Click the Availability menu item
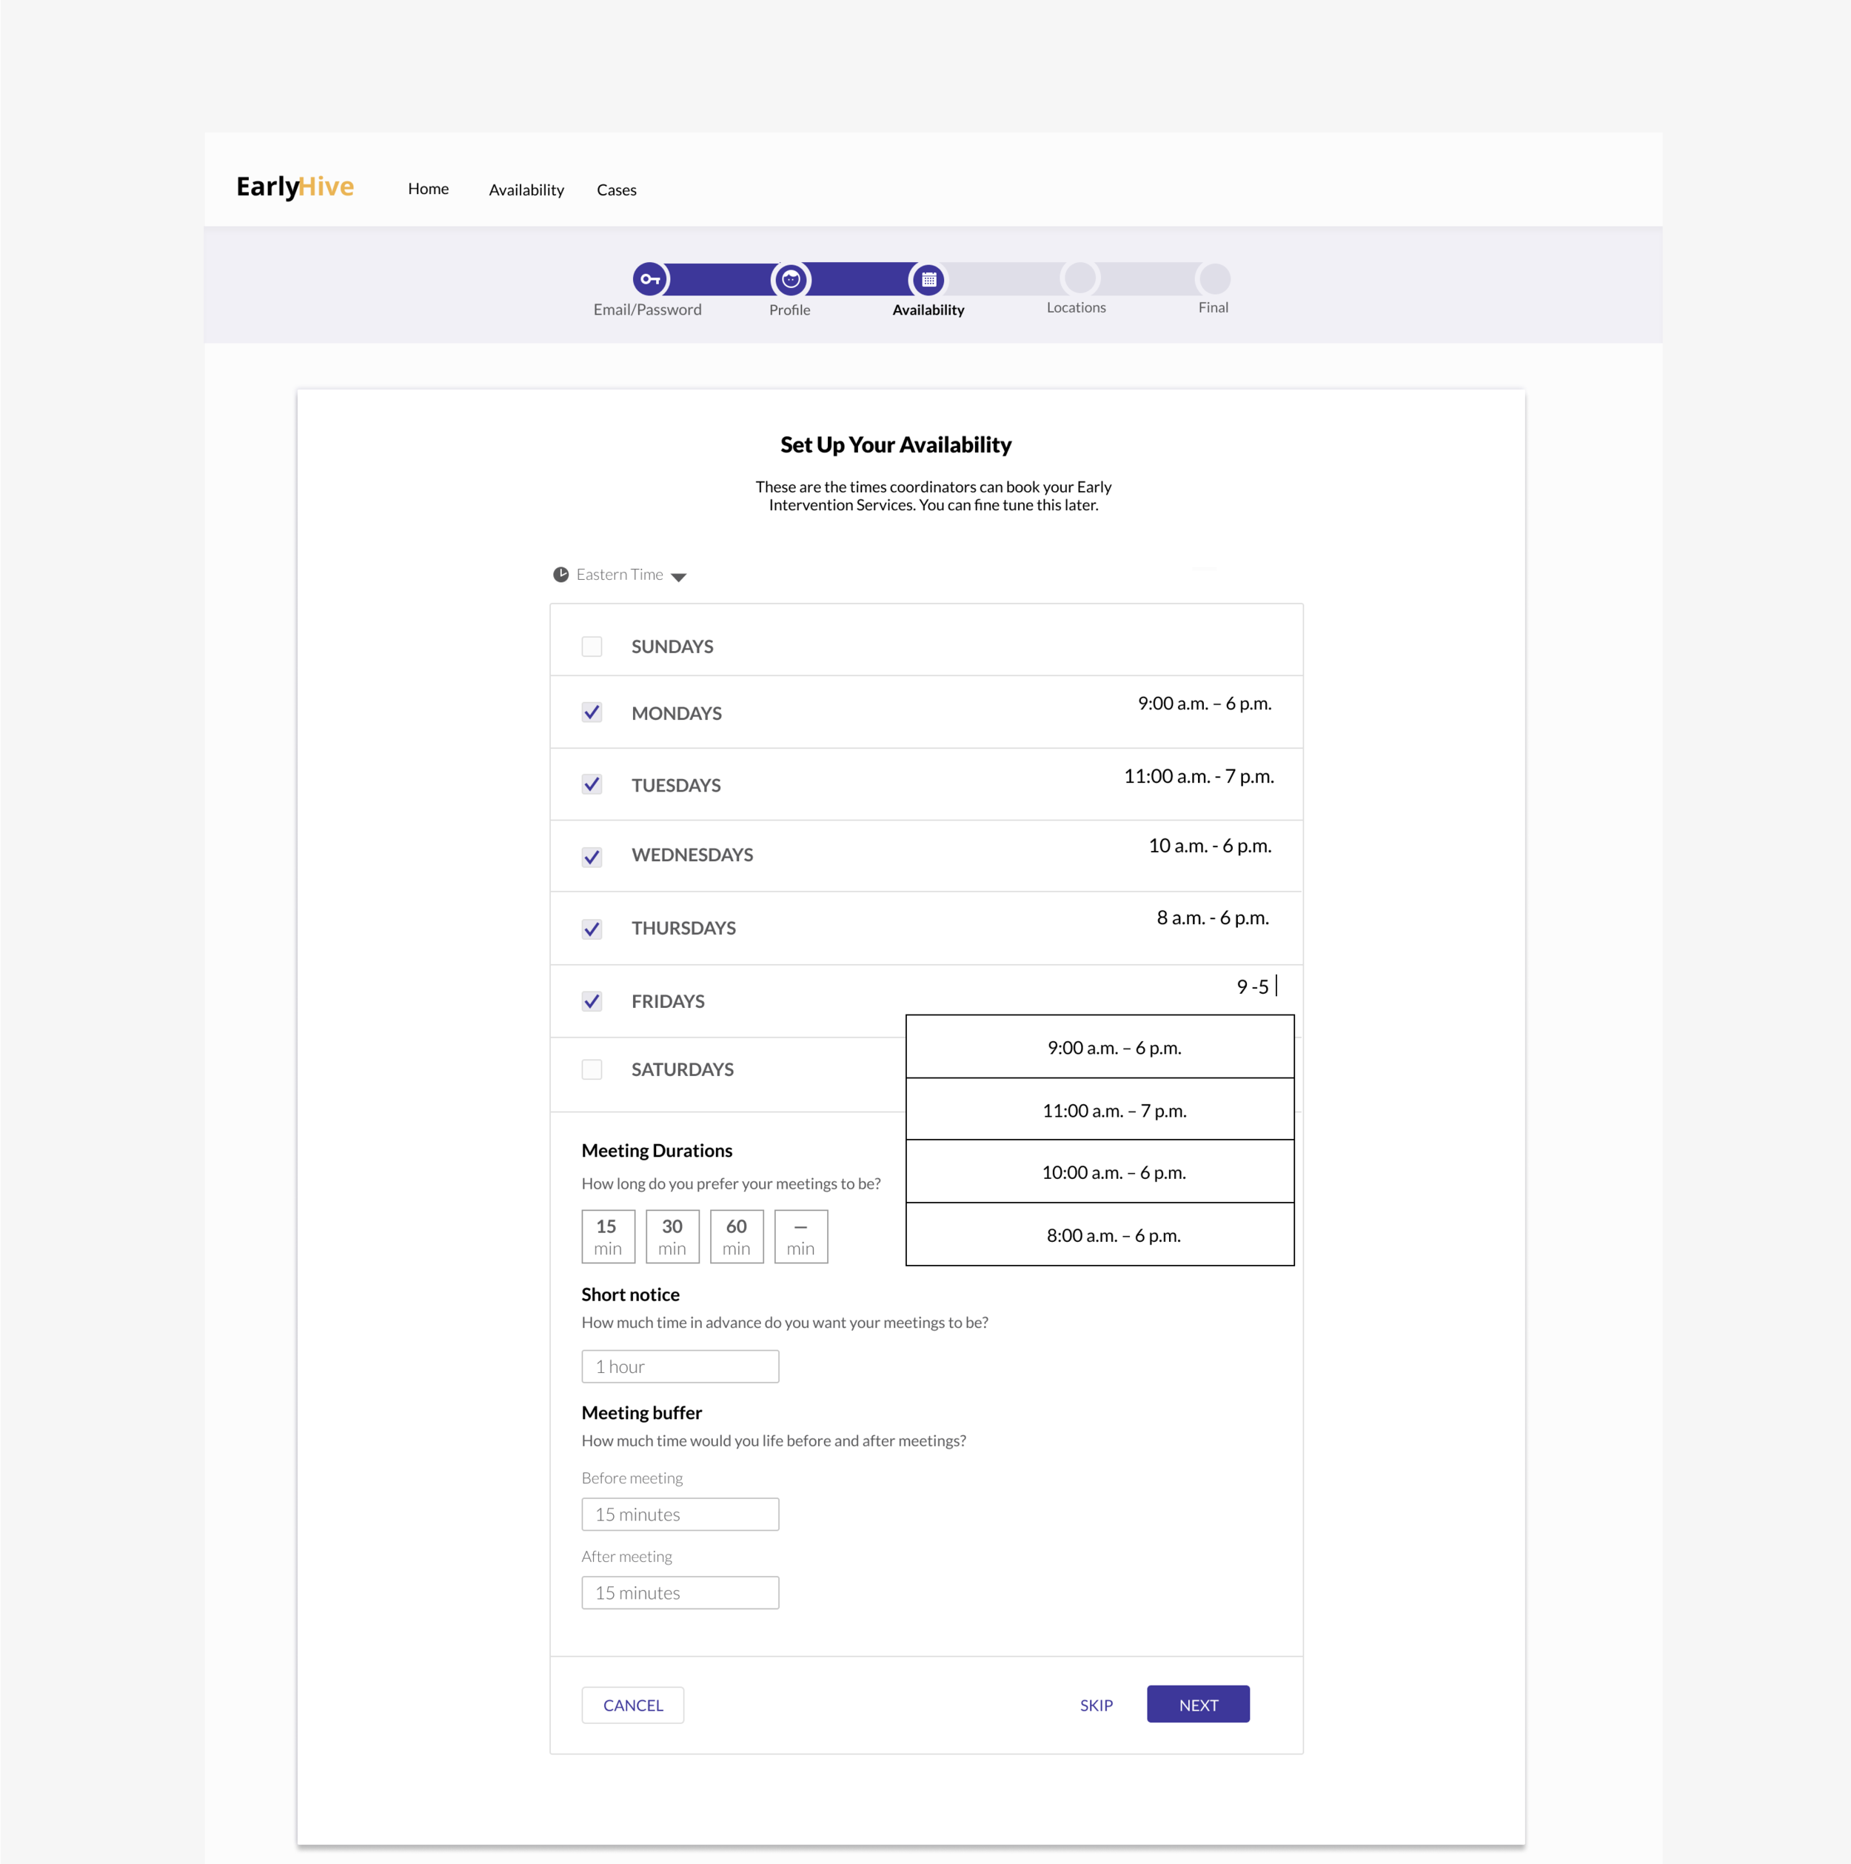 click(x=523, y=188)
